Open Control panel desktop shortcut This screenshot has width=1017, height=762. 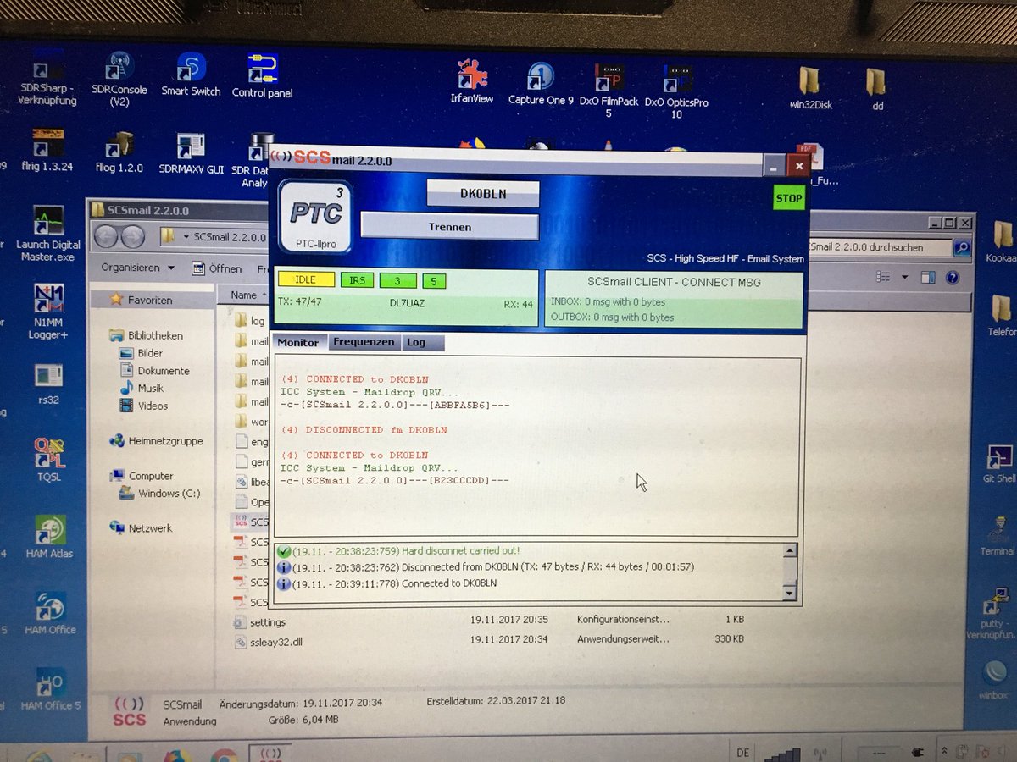tap(262, 76)
